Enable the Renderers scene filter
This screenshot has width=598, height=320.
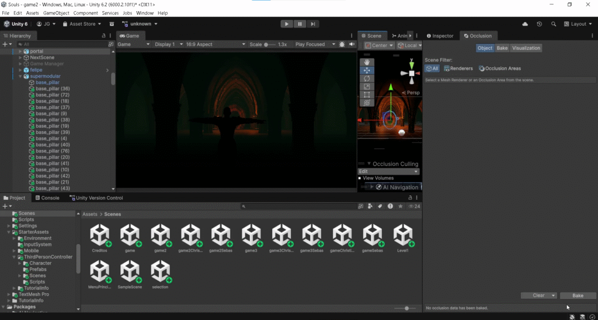coord(458,69)
